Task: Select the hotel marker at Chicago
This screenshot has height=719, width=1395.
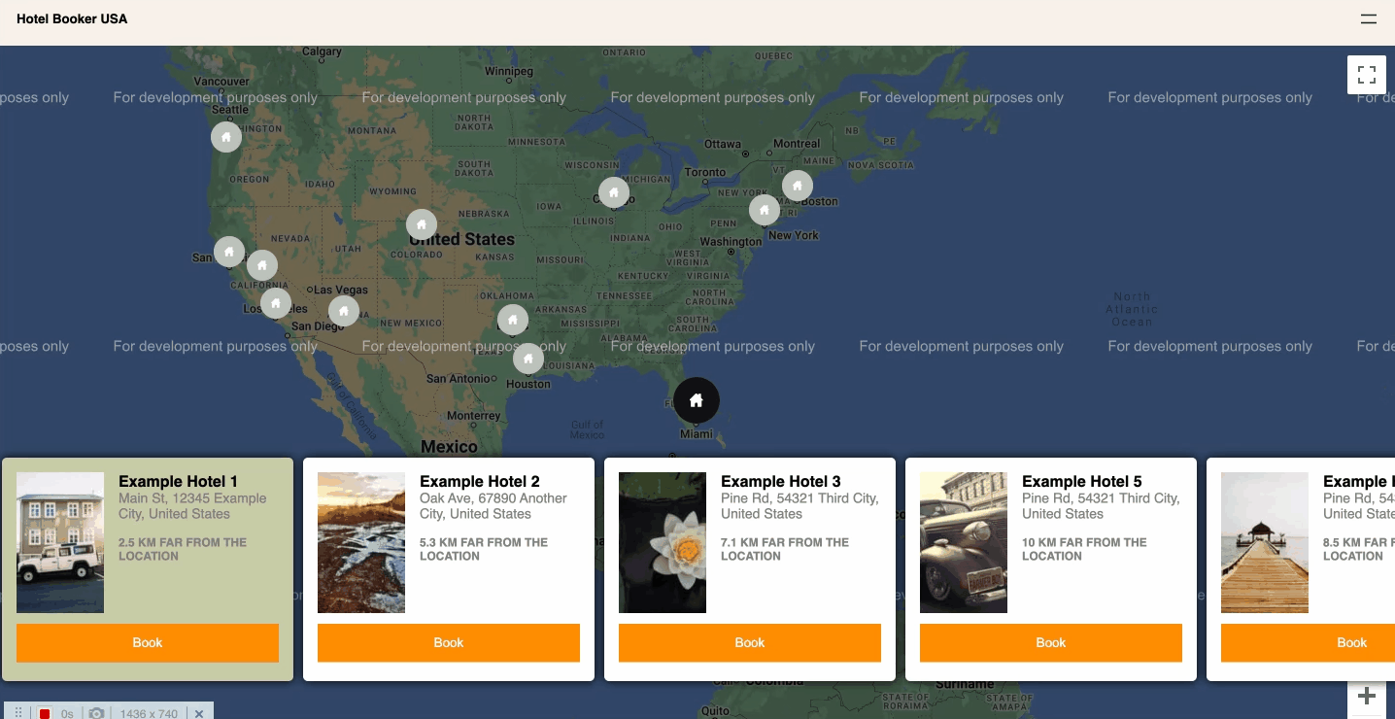Action: click(x=614, y=192)
